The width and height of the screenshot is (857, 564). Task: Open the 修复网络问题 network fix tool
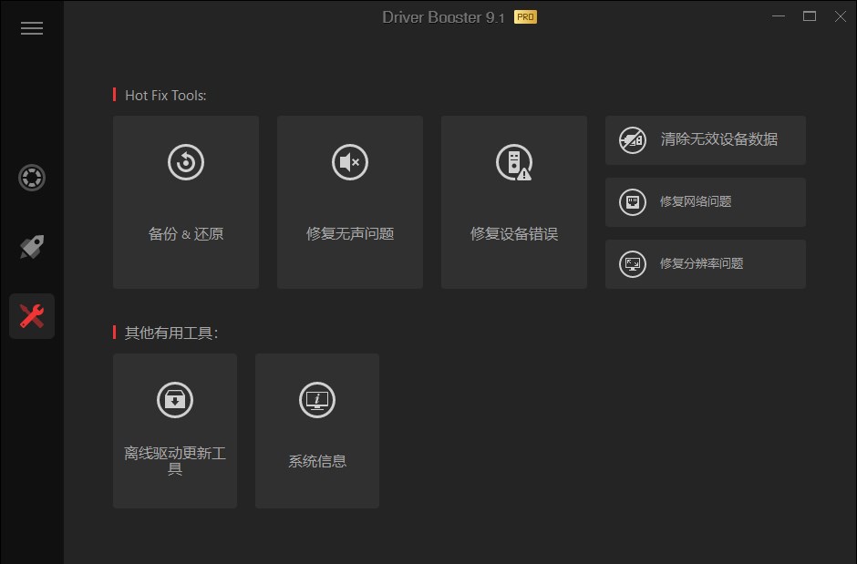pos(705,202)
